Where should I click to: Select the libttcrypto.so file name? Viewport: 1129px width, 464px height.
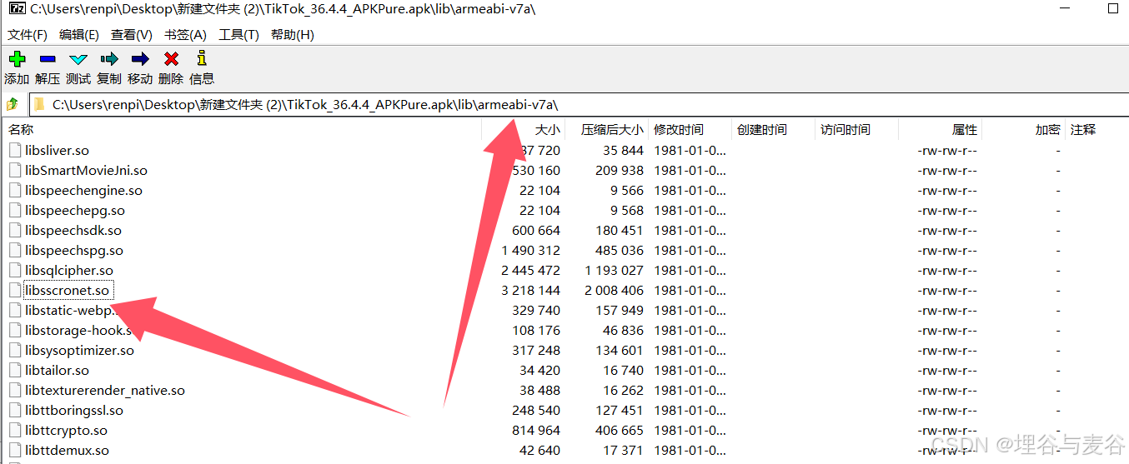66,431
